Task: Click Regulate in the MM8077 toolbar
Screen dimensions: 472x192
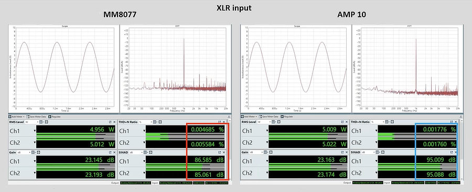Action: coord(54,116)
